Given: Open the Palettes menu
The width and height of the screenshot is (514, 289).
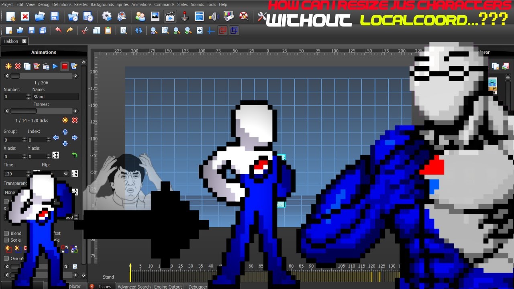Looking at the screenshot, I should click(x=81, y=4).
